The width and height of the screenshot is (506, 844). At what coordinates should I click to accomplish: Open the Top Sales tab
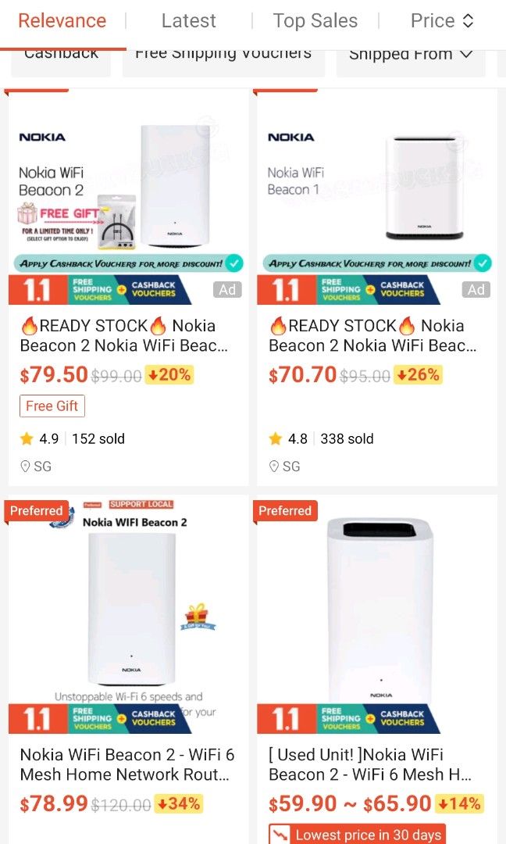pyautogui.click(x=315, y=21)
